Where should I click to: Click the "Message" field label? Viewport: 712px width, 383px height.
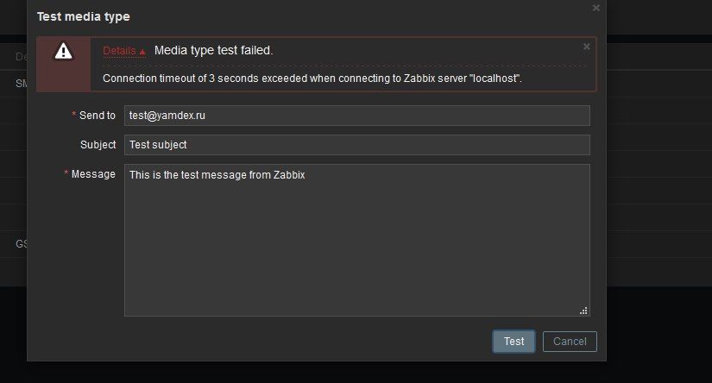(x=93, y=174)
